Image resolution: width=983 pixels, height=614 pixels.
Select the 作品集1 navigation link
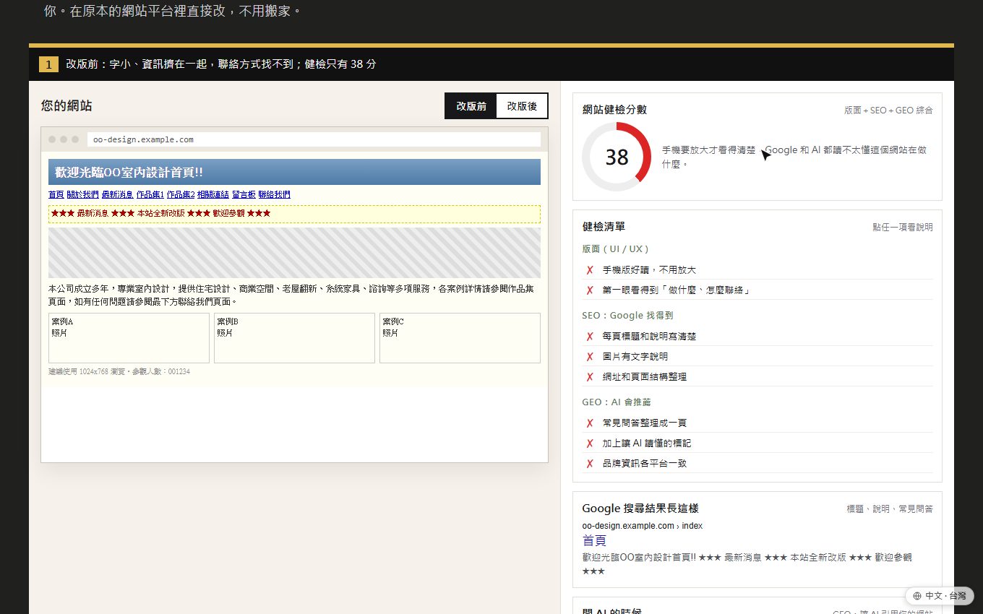pyautogui.click(x=150, y=194)
